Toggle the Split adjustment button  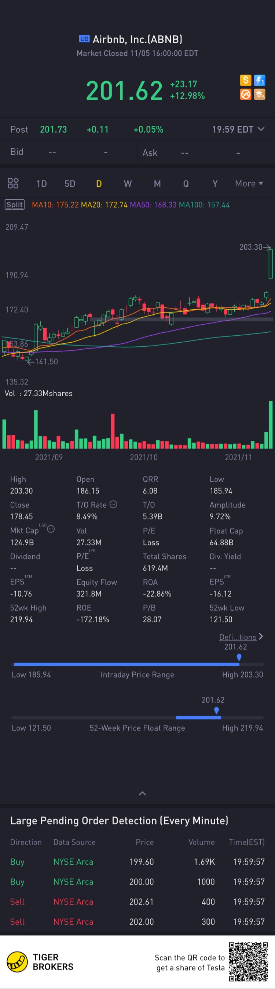(15, 205)
